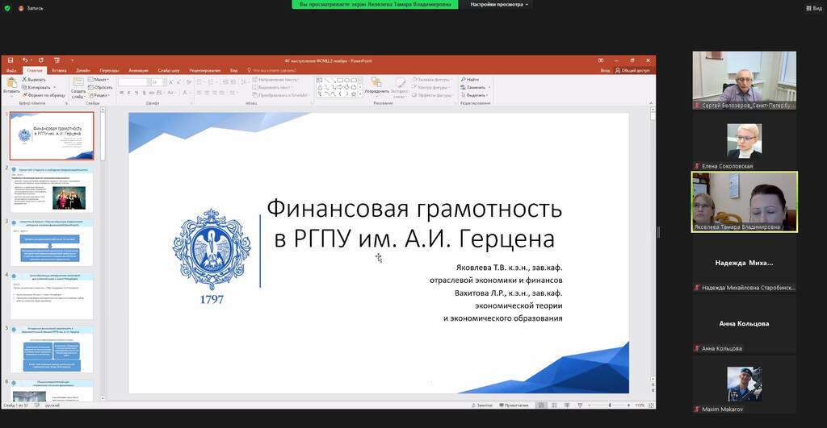Image resolution: width=827 pixels, height=428 pixels.
Task: Switch to the Анимация ribbon tab
Action: 138,71
